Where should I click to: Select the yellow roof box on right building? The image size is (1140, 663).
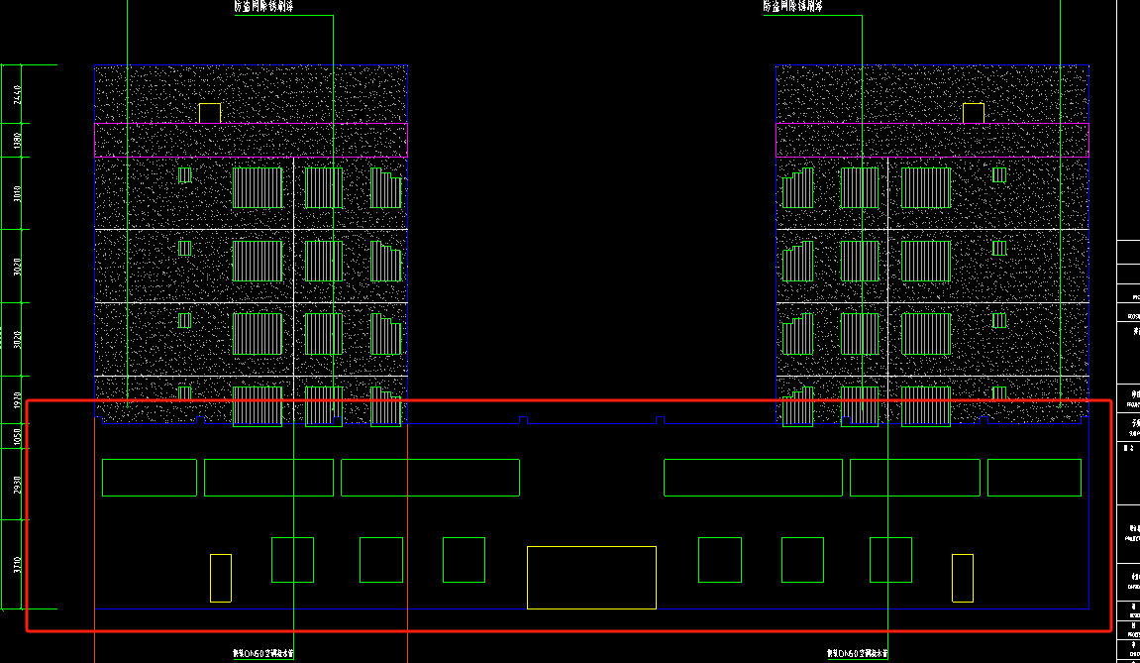974,113
